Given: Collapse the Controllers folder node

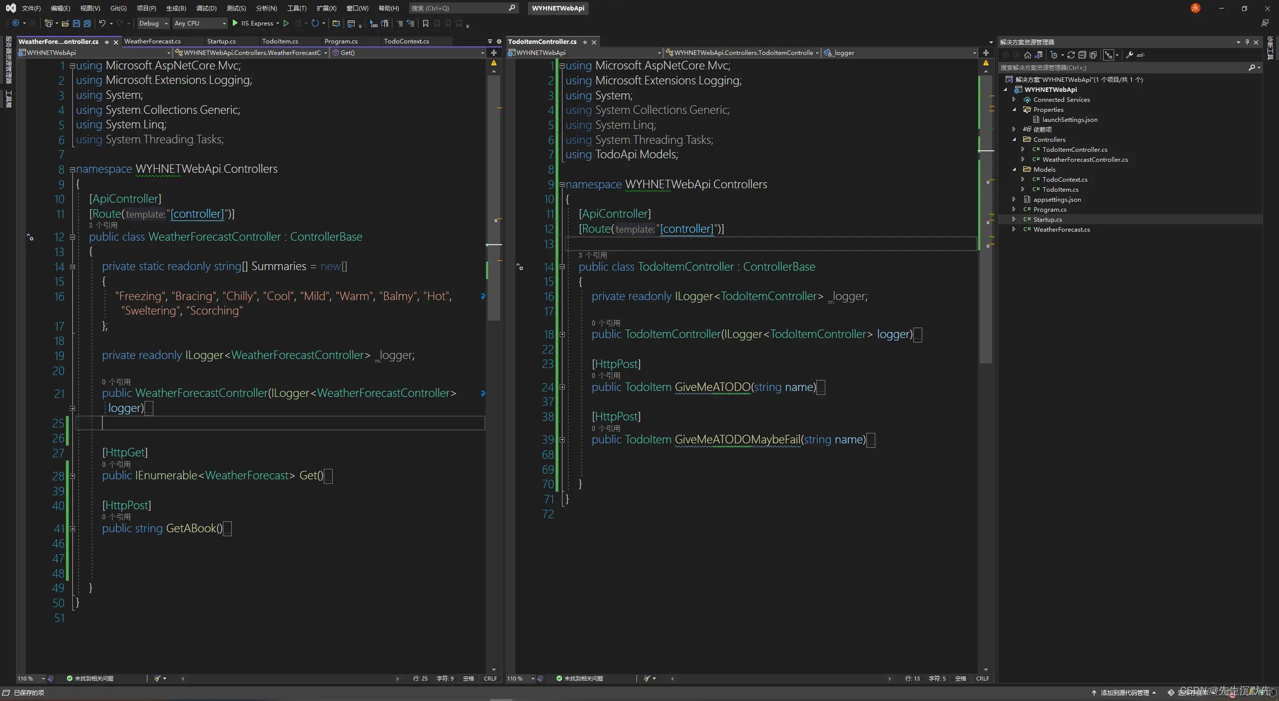Looking at the screenshot, I should 1014,139.
